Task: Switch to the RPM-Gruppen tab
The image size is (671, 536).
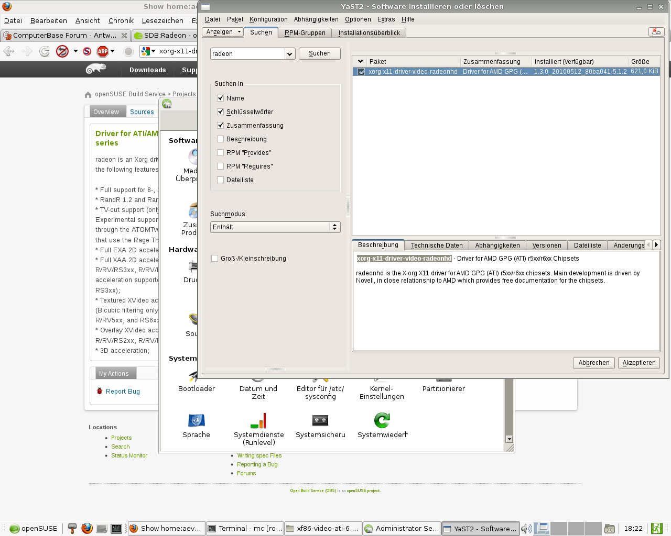Action: 305,32
